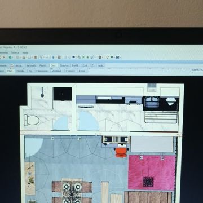Image resolution: width=203 pixels, height=203 pixels.
Task: Click the Lactar tab with round icon
Action: 16,65
